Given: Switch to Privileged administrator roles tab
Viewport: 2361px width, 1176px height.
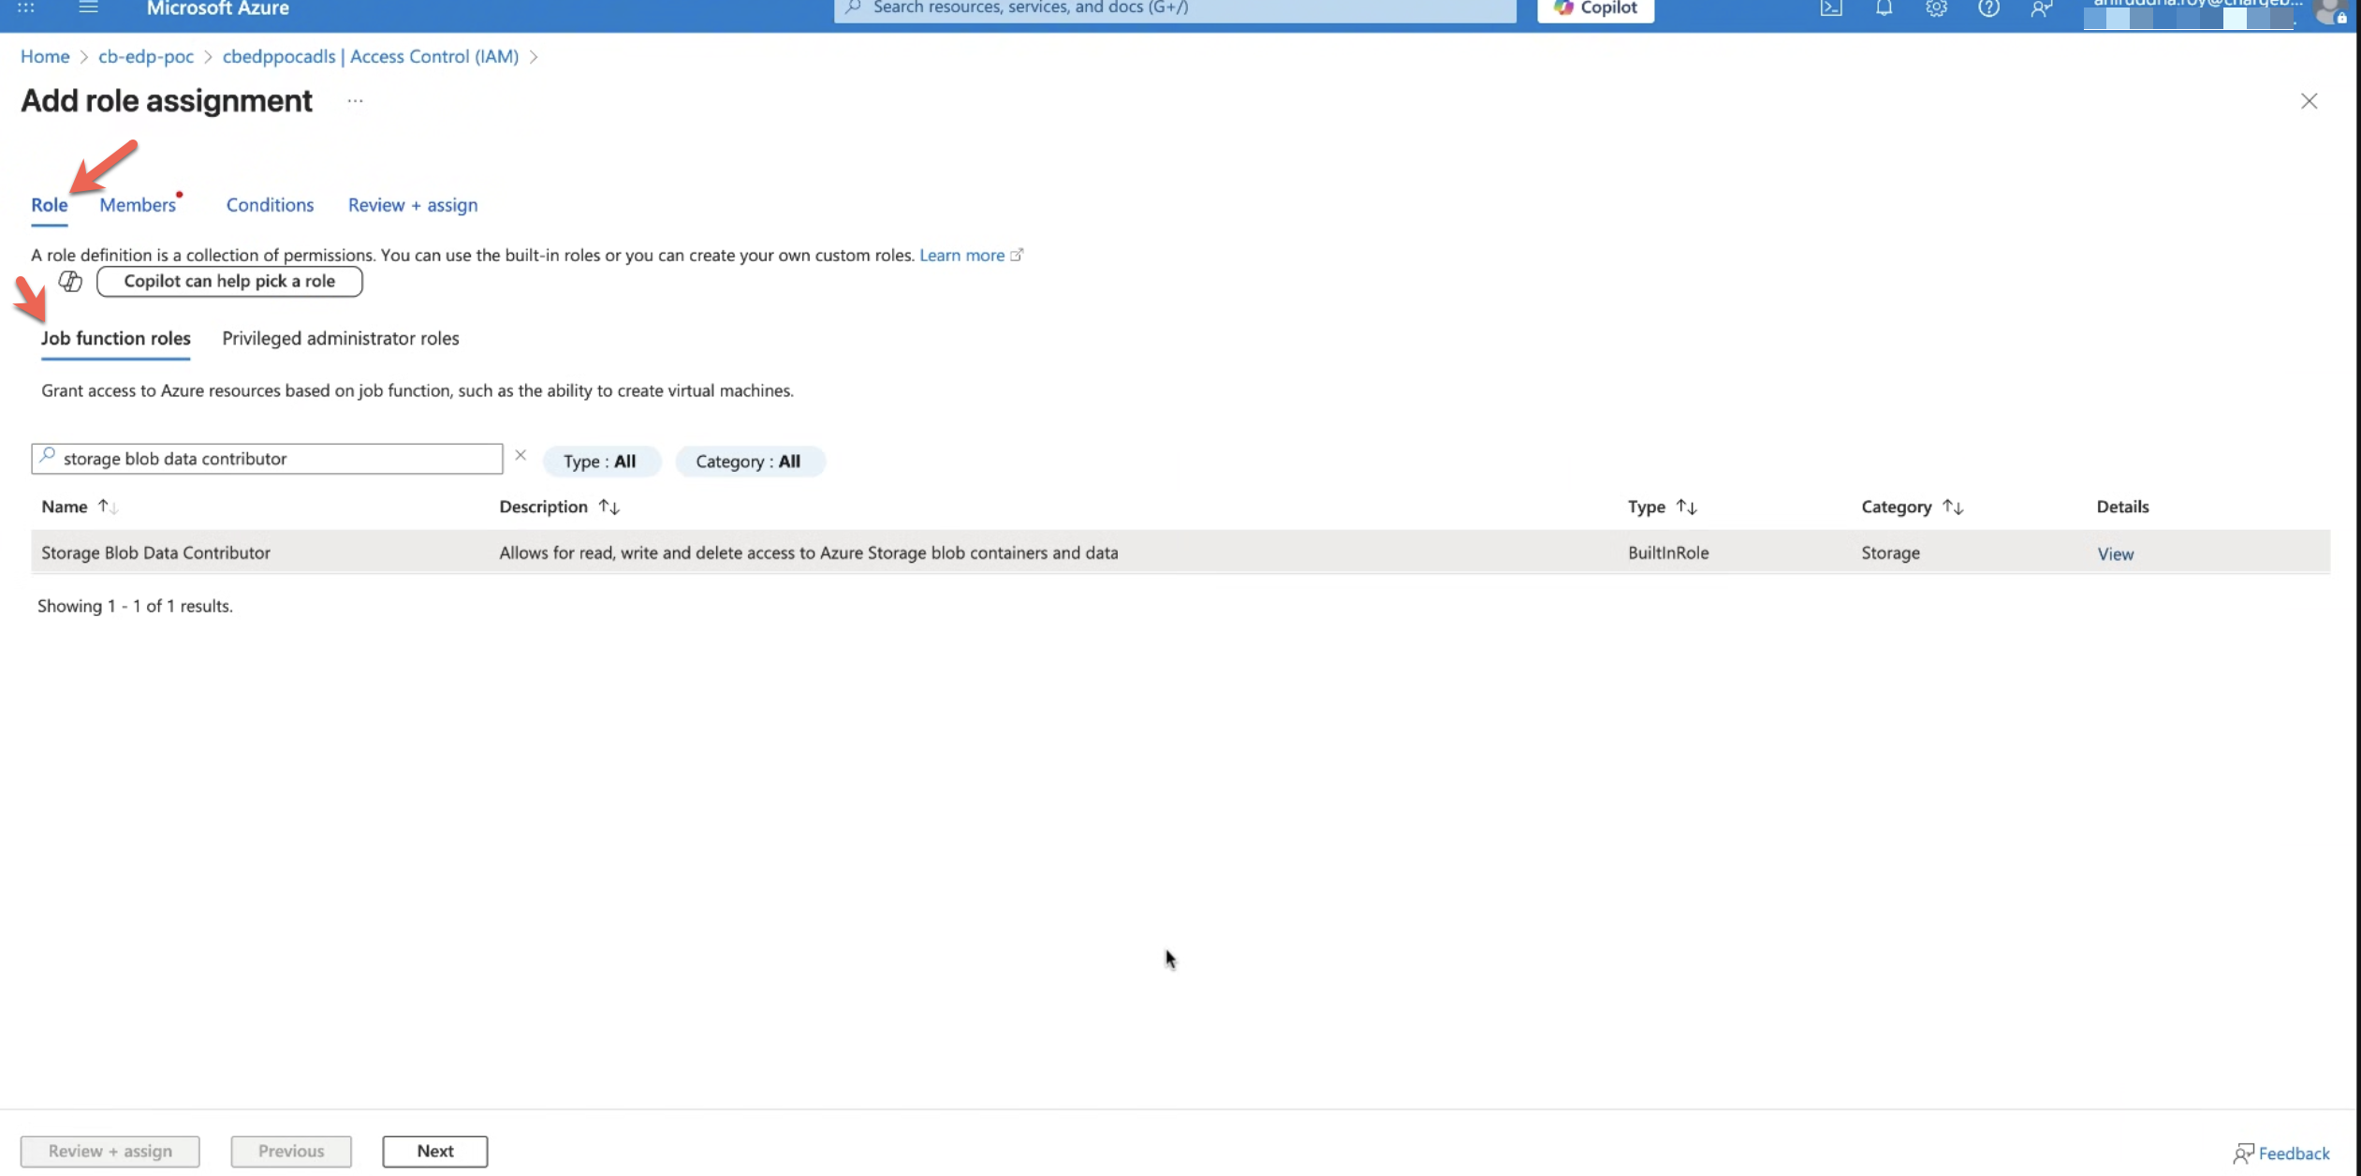Looking at the screenshot, I should (x=341, y=338).
